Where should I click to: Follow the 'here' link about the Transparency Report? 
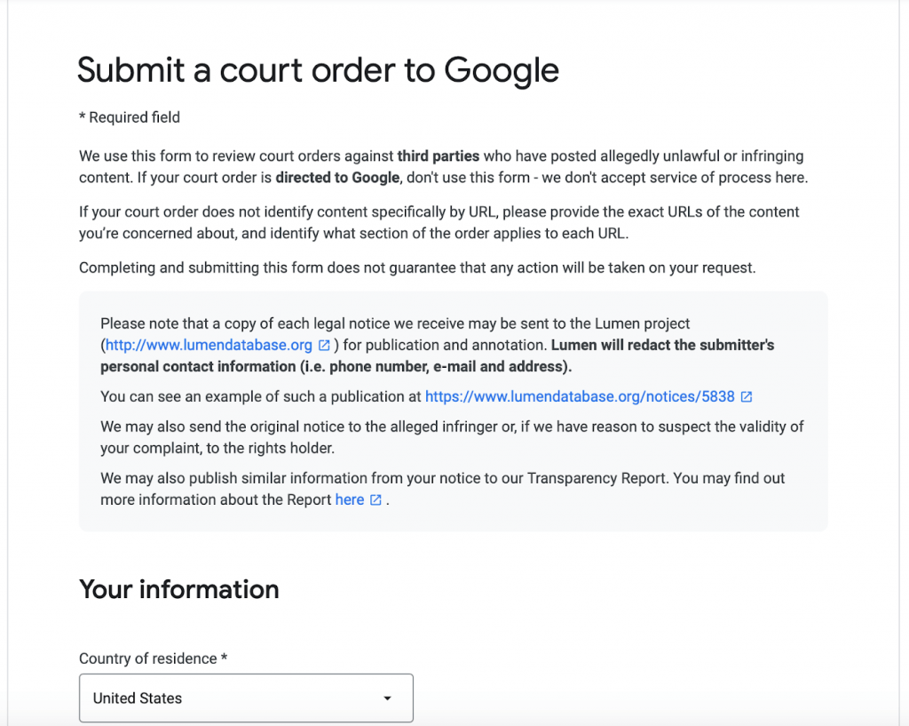click(x=349, y=499)
